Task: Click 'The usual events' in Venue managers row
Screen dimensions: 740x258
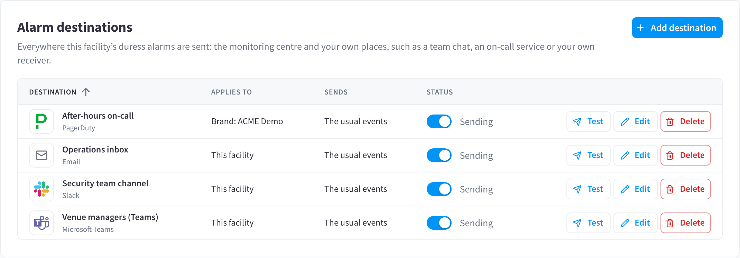Action: [x=355, y=223]
